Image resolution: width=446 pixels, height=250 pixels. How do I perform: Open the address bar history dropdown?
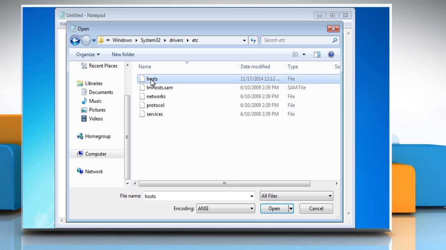click(244, 40)
